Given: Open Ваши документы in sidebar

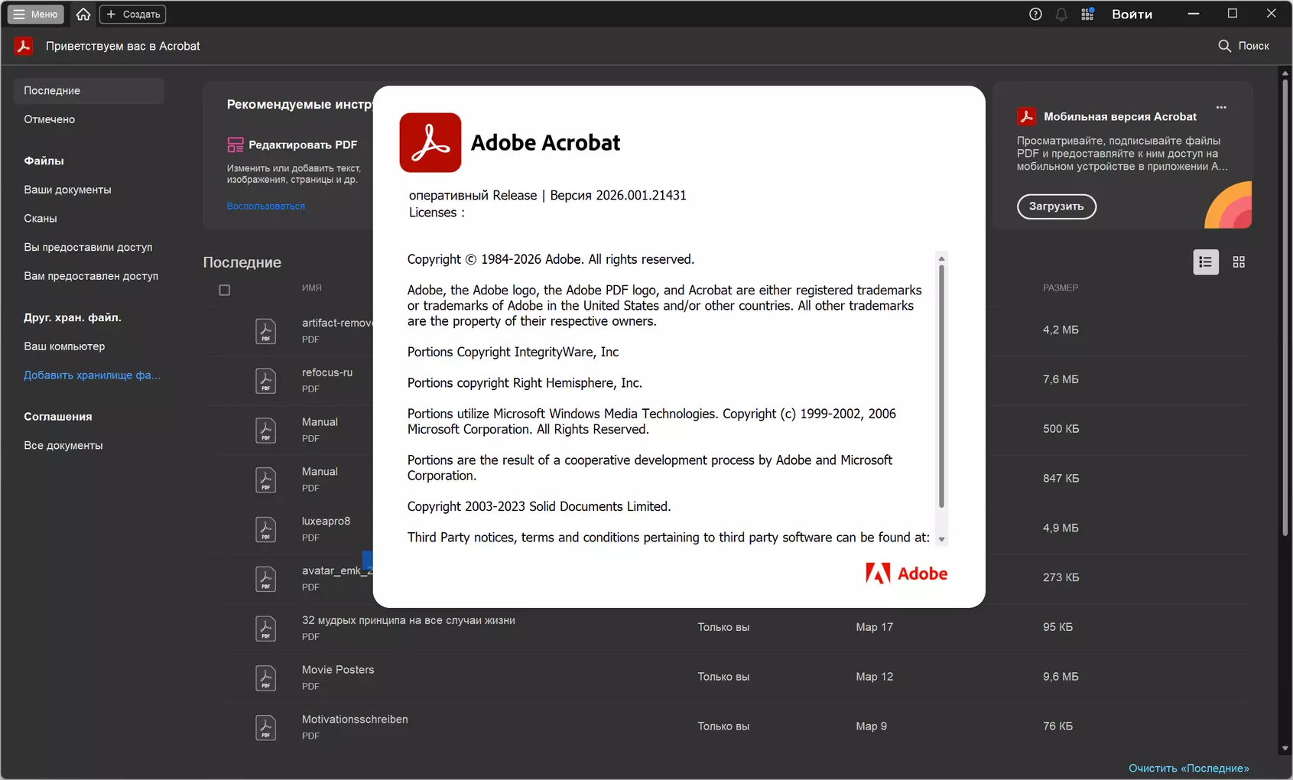Looking at the screenshot, I should pyautogui.click(x=67, y=190).
